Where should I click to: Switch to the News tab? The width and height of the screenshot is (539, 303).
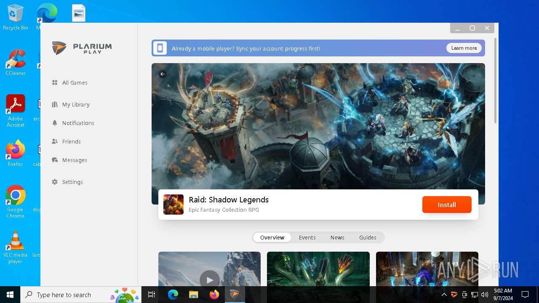[x=337, y=237]
